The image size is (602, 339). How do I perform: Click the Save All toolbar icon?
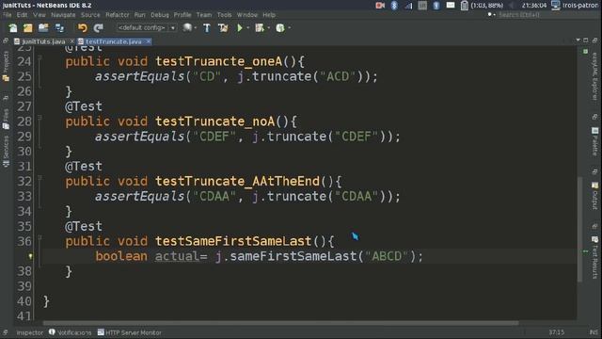[59, 28]
